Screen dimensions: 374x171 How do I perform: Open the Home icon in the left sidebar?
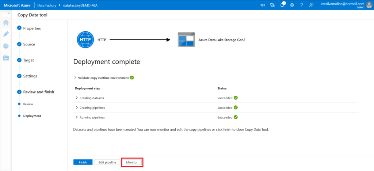coord(6,23)
